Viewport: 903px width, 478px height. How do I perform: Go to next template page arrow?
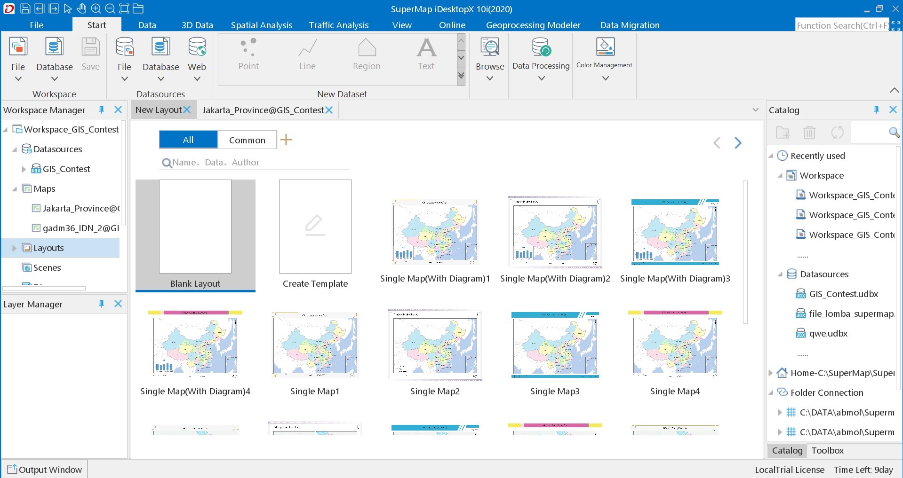[x=738, y=143]
